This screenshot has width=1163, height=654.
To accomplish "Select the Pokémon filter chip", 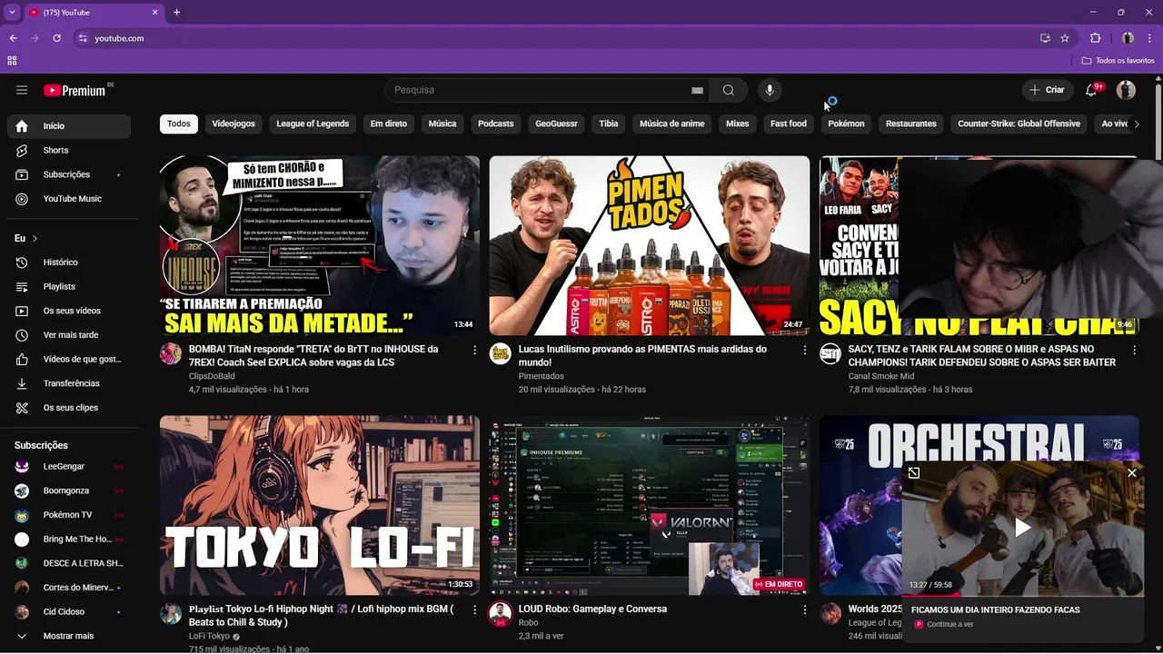I will [x=846, y=124].
